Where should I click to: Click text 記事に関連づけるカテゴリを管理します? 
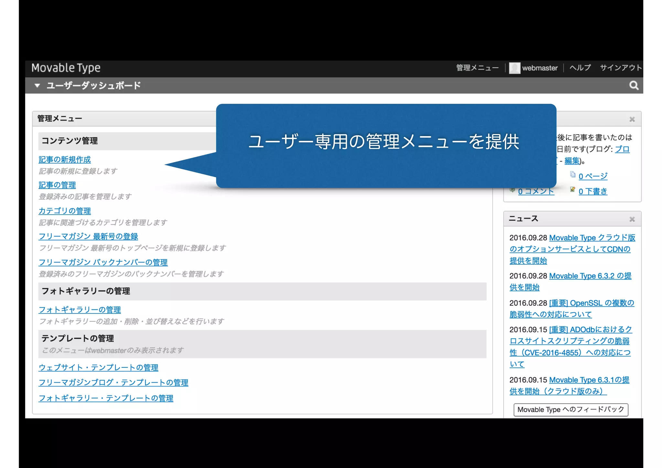coord(103,223)
